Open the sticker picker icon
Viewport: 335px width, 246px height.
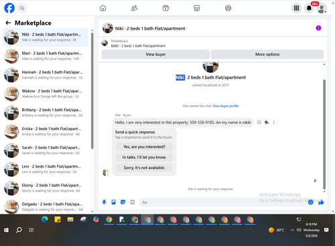pos(123,202)
